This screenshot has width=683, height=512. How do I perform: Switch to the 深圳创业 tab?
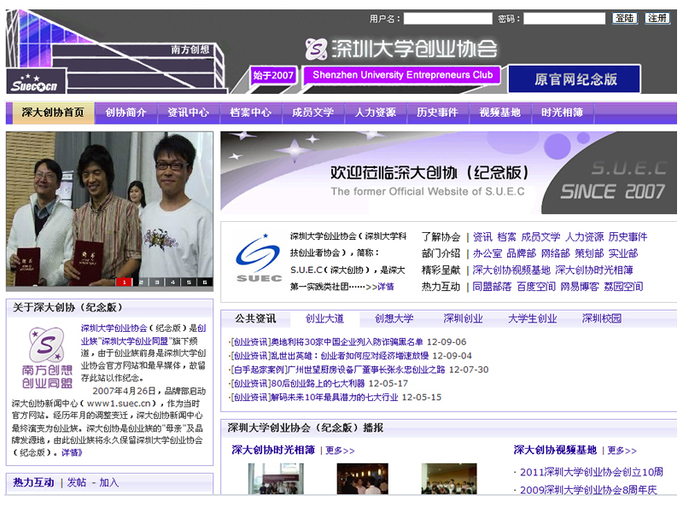[x=463, y=318]
